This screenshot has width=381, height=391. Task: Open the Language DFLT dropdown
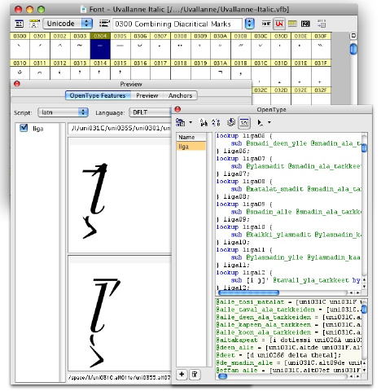pyautogui.click(x=151, y=112)
